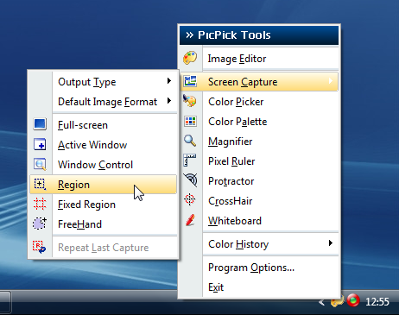Launch the Color Picker tool
399x315 pixels.
259,102
